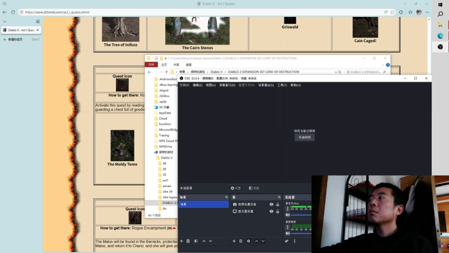Add a new scene in OBS
The height and width of the screenshot is (253, 449).
click(x=181, y=241)
